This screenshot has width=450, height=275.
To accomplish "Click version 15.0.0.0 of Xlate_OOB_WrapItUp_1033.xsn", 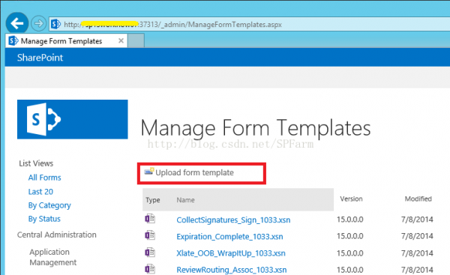I will pyautogui.click(x=349, y=253).
